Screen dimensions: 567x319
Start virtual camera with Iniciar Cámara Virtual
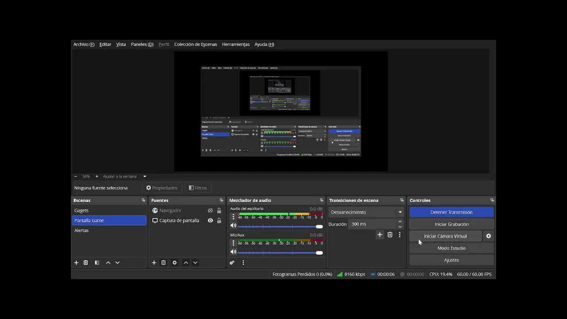point(445,236)
